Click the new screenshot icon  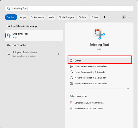[71, 66]
